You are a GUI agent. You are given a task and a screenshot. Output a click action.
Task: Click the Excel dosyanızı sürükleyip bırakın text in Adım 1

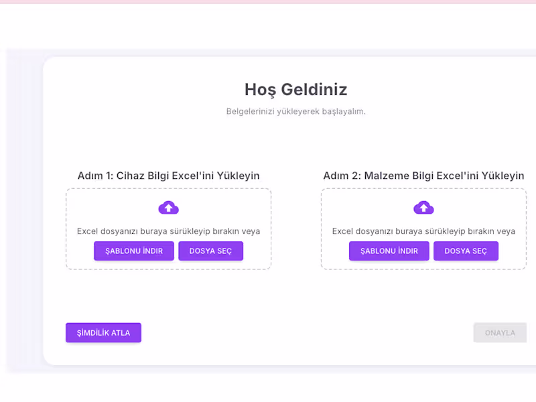(168, 230)
